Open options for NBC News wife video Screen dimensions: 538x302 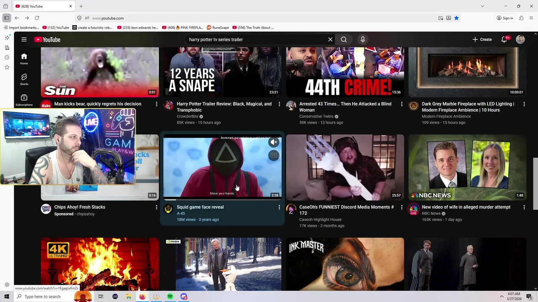[x=524, y=207]
